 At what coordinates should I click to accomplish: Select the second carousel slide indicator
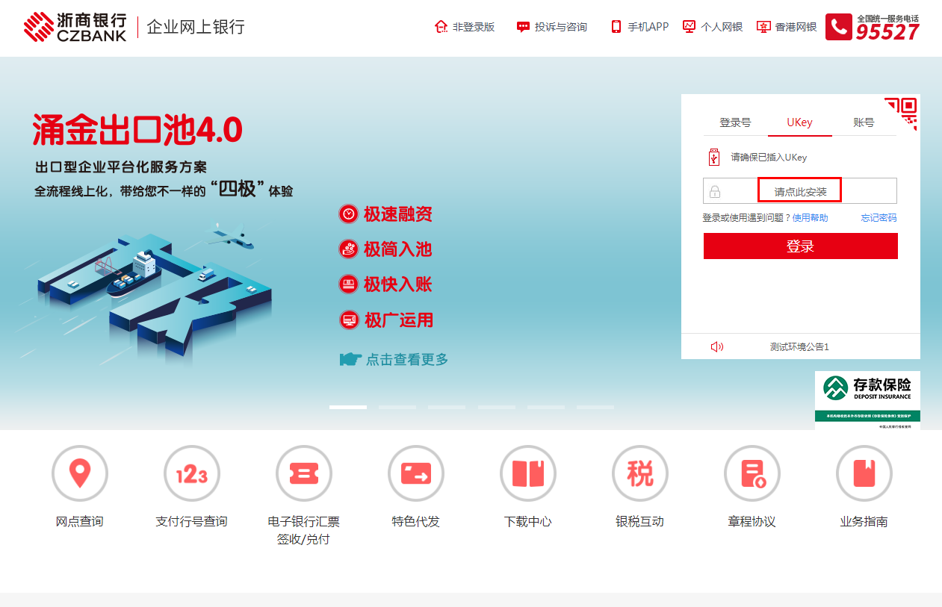click(397, 407)
